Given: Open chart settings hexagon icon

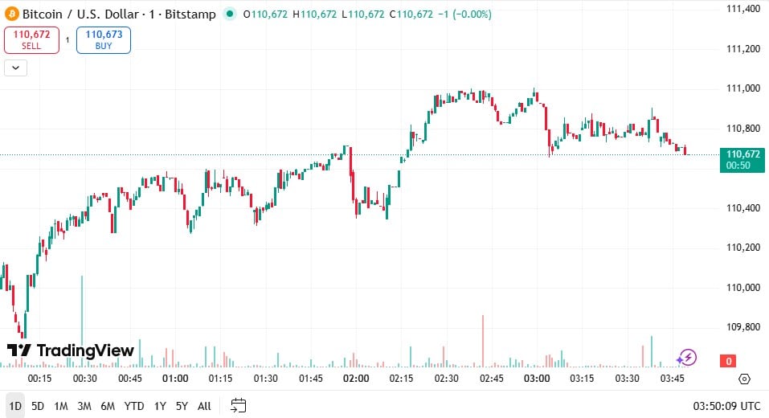Looking at the screenshot, I should click(x=744, y=379).
